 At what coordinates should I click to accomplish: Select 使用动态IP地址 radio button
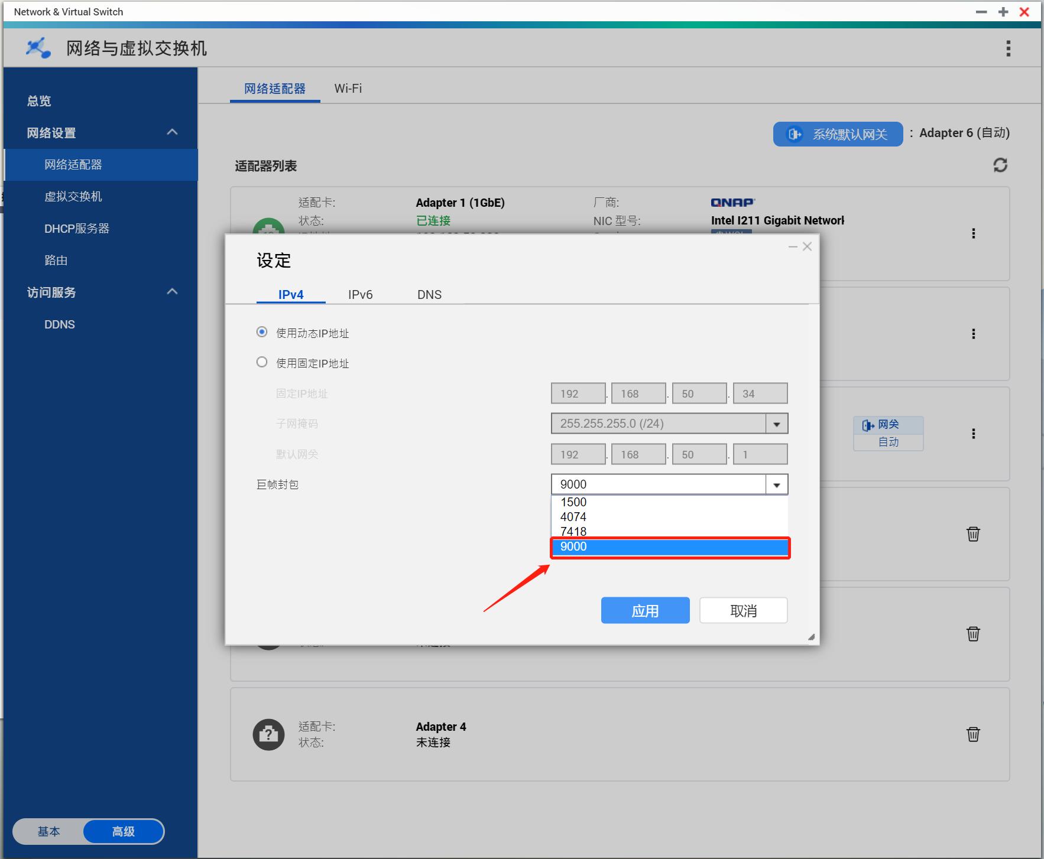click(x=262, y=332)
